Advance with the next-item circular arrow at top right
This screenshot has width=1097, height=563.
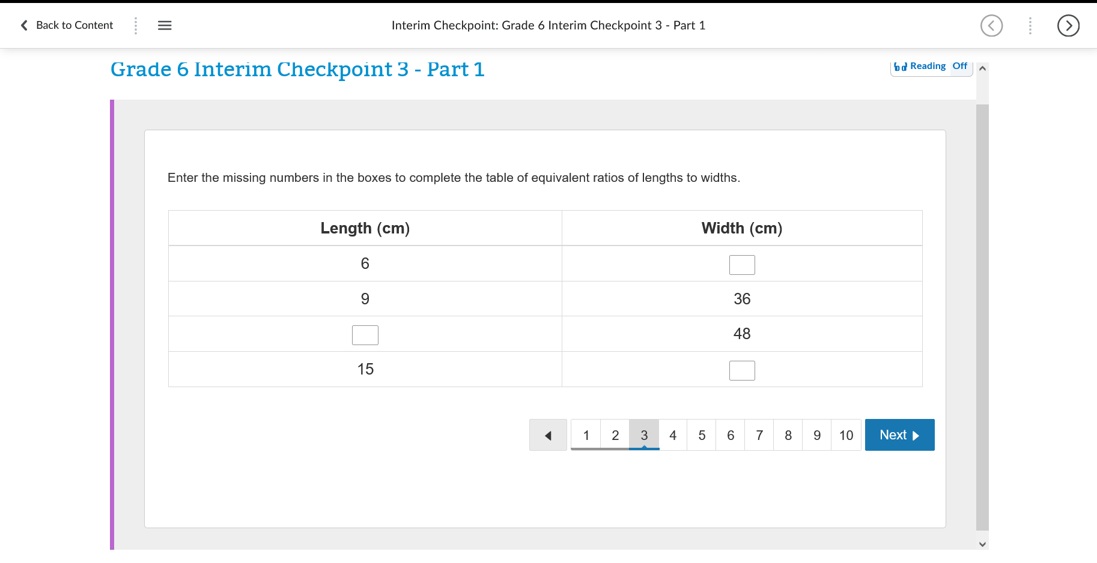coord(1068,25)
